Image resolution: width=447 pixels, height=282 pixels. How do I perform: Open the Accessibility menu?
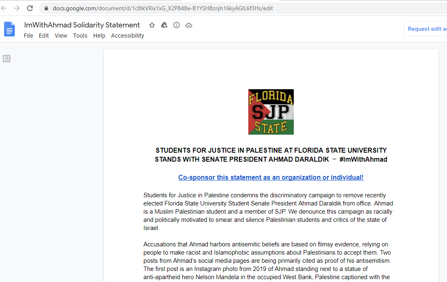127,36
